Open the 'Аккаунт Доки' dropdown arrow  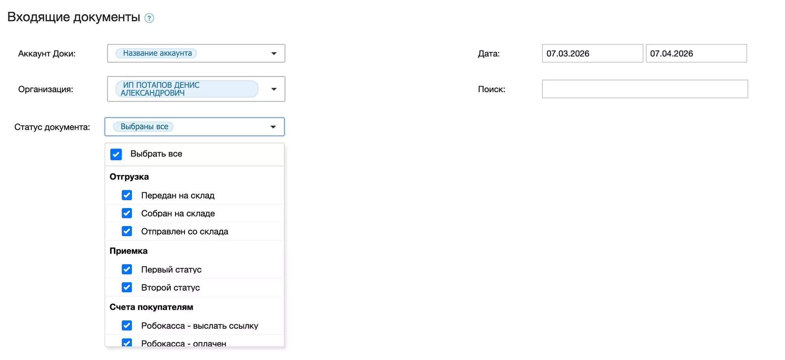(274, 53)
